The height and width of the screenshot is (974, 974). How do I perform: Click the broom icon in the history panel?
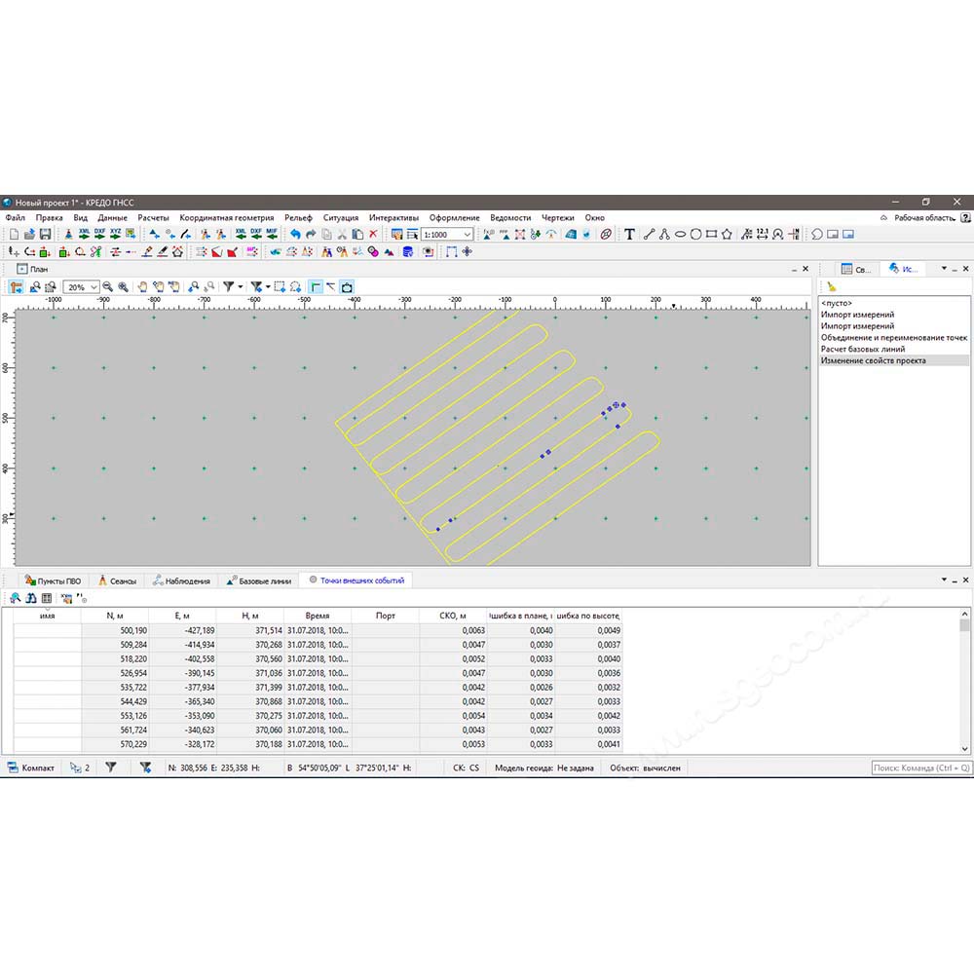coord(832,287)
